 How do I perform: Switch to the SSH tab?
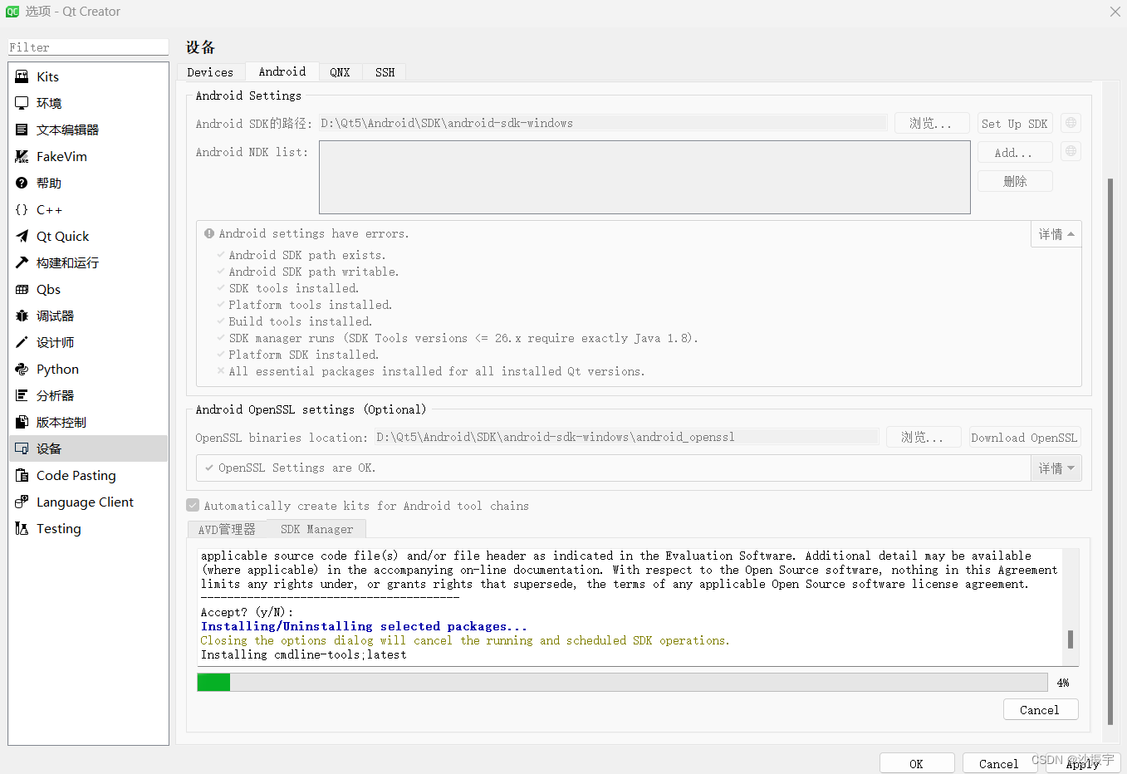[x=385, y=72]
